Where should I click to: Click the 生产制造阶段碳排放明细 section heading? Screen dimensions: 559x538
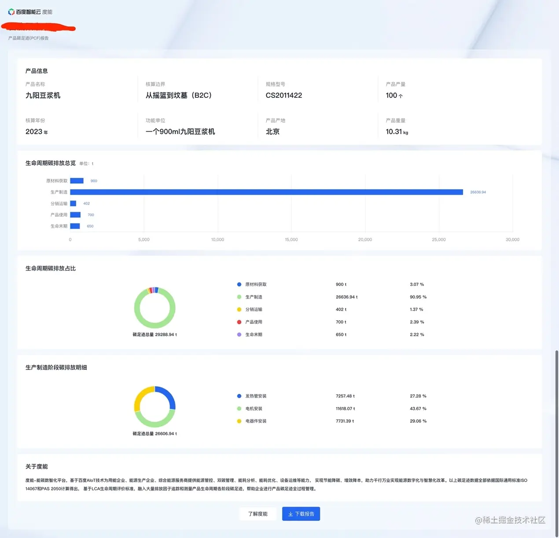(x=56, y=367)
